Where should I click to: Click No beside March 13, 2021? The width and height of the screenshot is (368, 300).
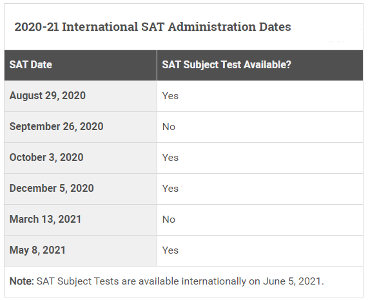(x=169, y=220)
